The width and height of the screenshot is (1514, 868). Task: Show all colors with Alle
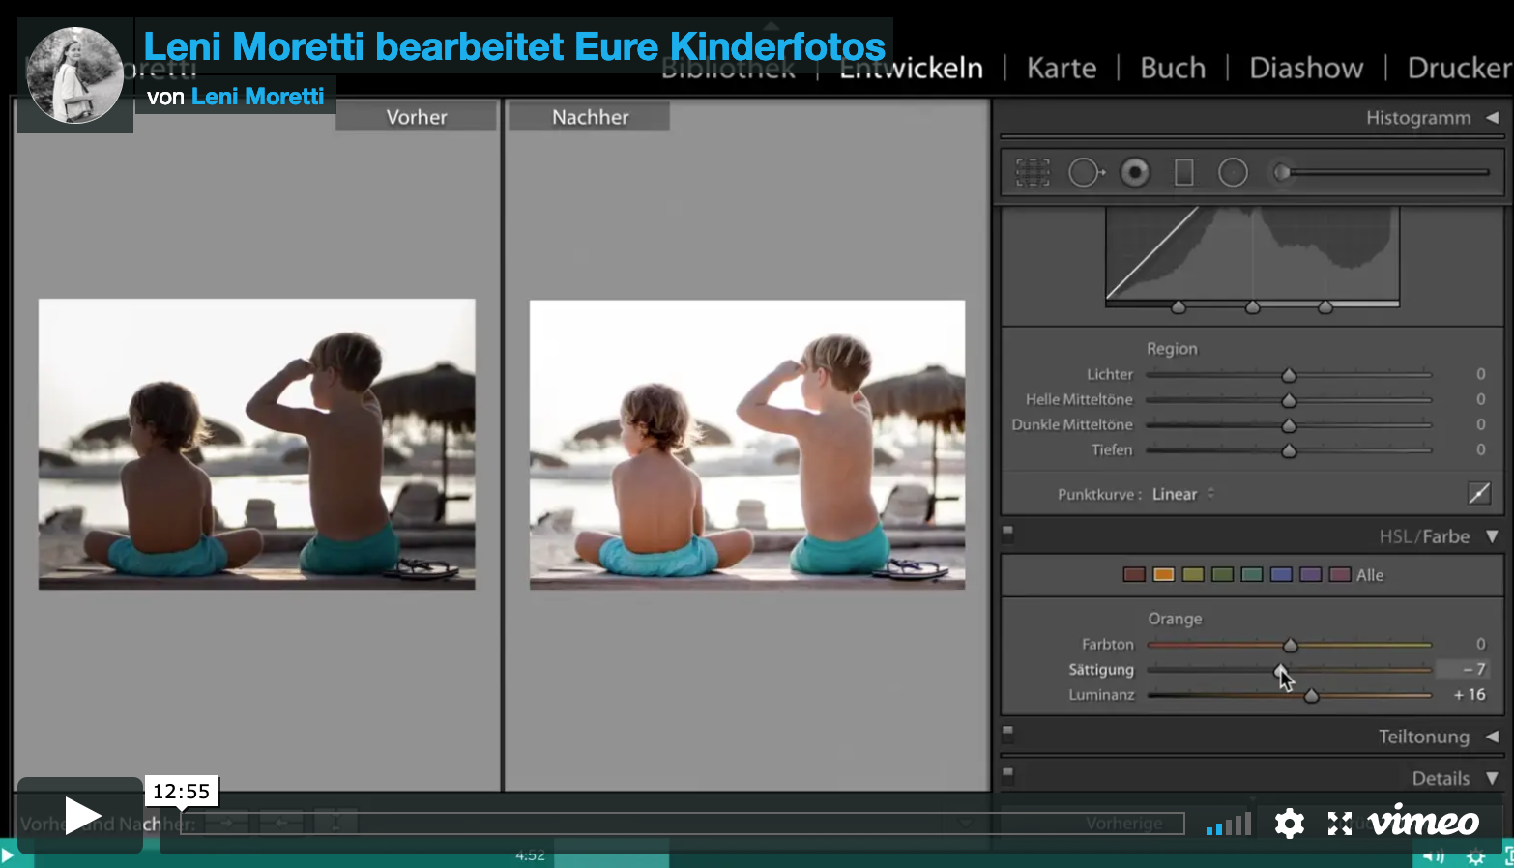[x=1370, y=575]
